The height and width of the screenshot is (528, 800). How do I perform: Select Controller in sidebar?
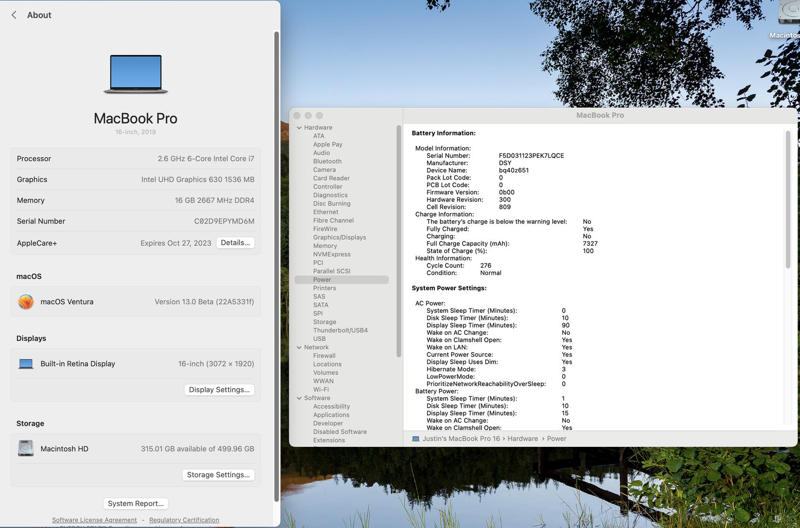tap(327, 187)
